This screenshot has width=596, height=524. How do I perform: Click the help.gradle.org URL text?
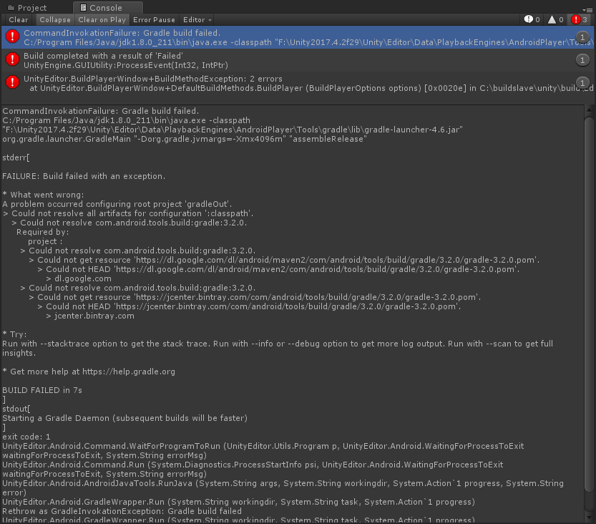pyautogui.click(x=129, y=372)
